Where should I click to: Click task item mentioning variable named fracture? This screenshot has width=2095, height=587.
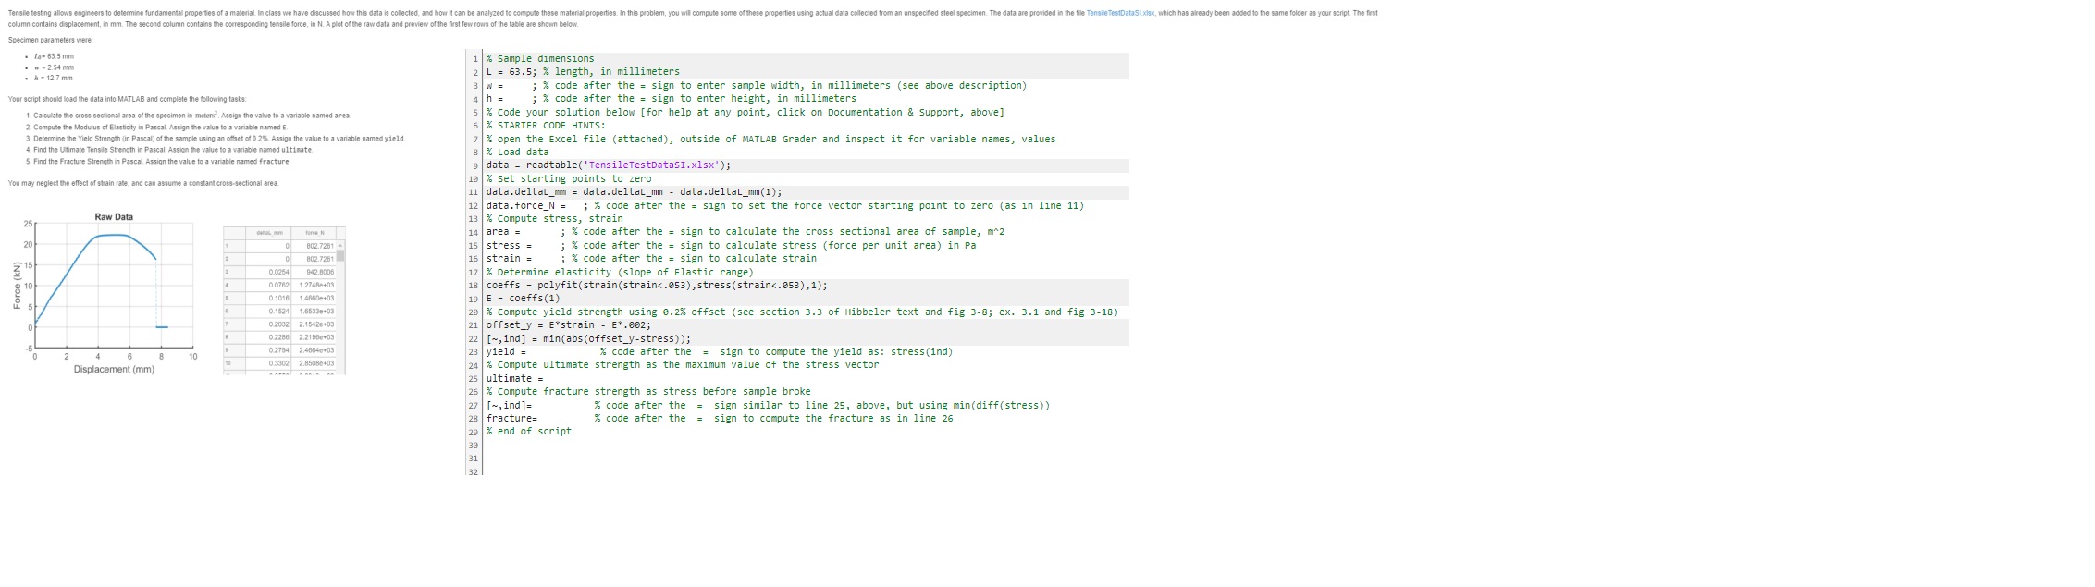click(158, 162)
